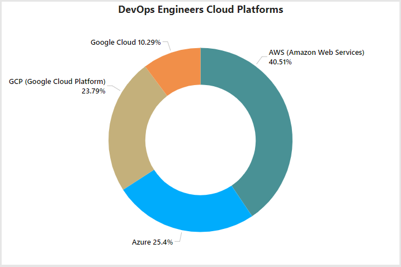The width and height of the screenshot is (401, 267).
Task: Click the 'GCP (Google Cloud Platform)' data label
Action: tap(57, 82)
